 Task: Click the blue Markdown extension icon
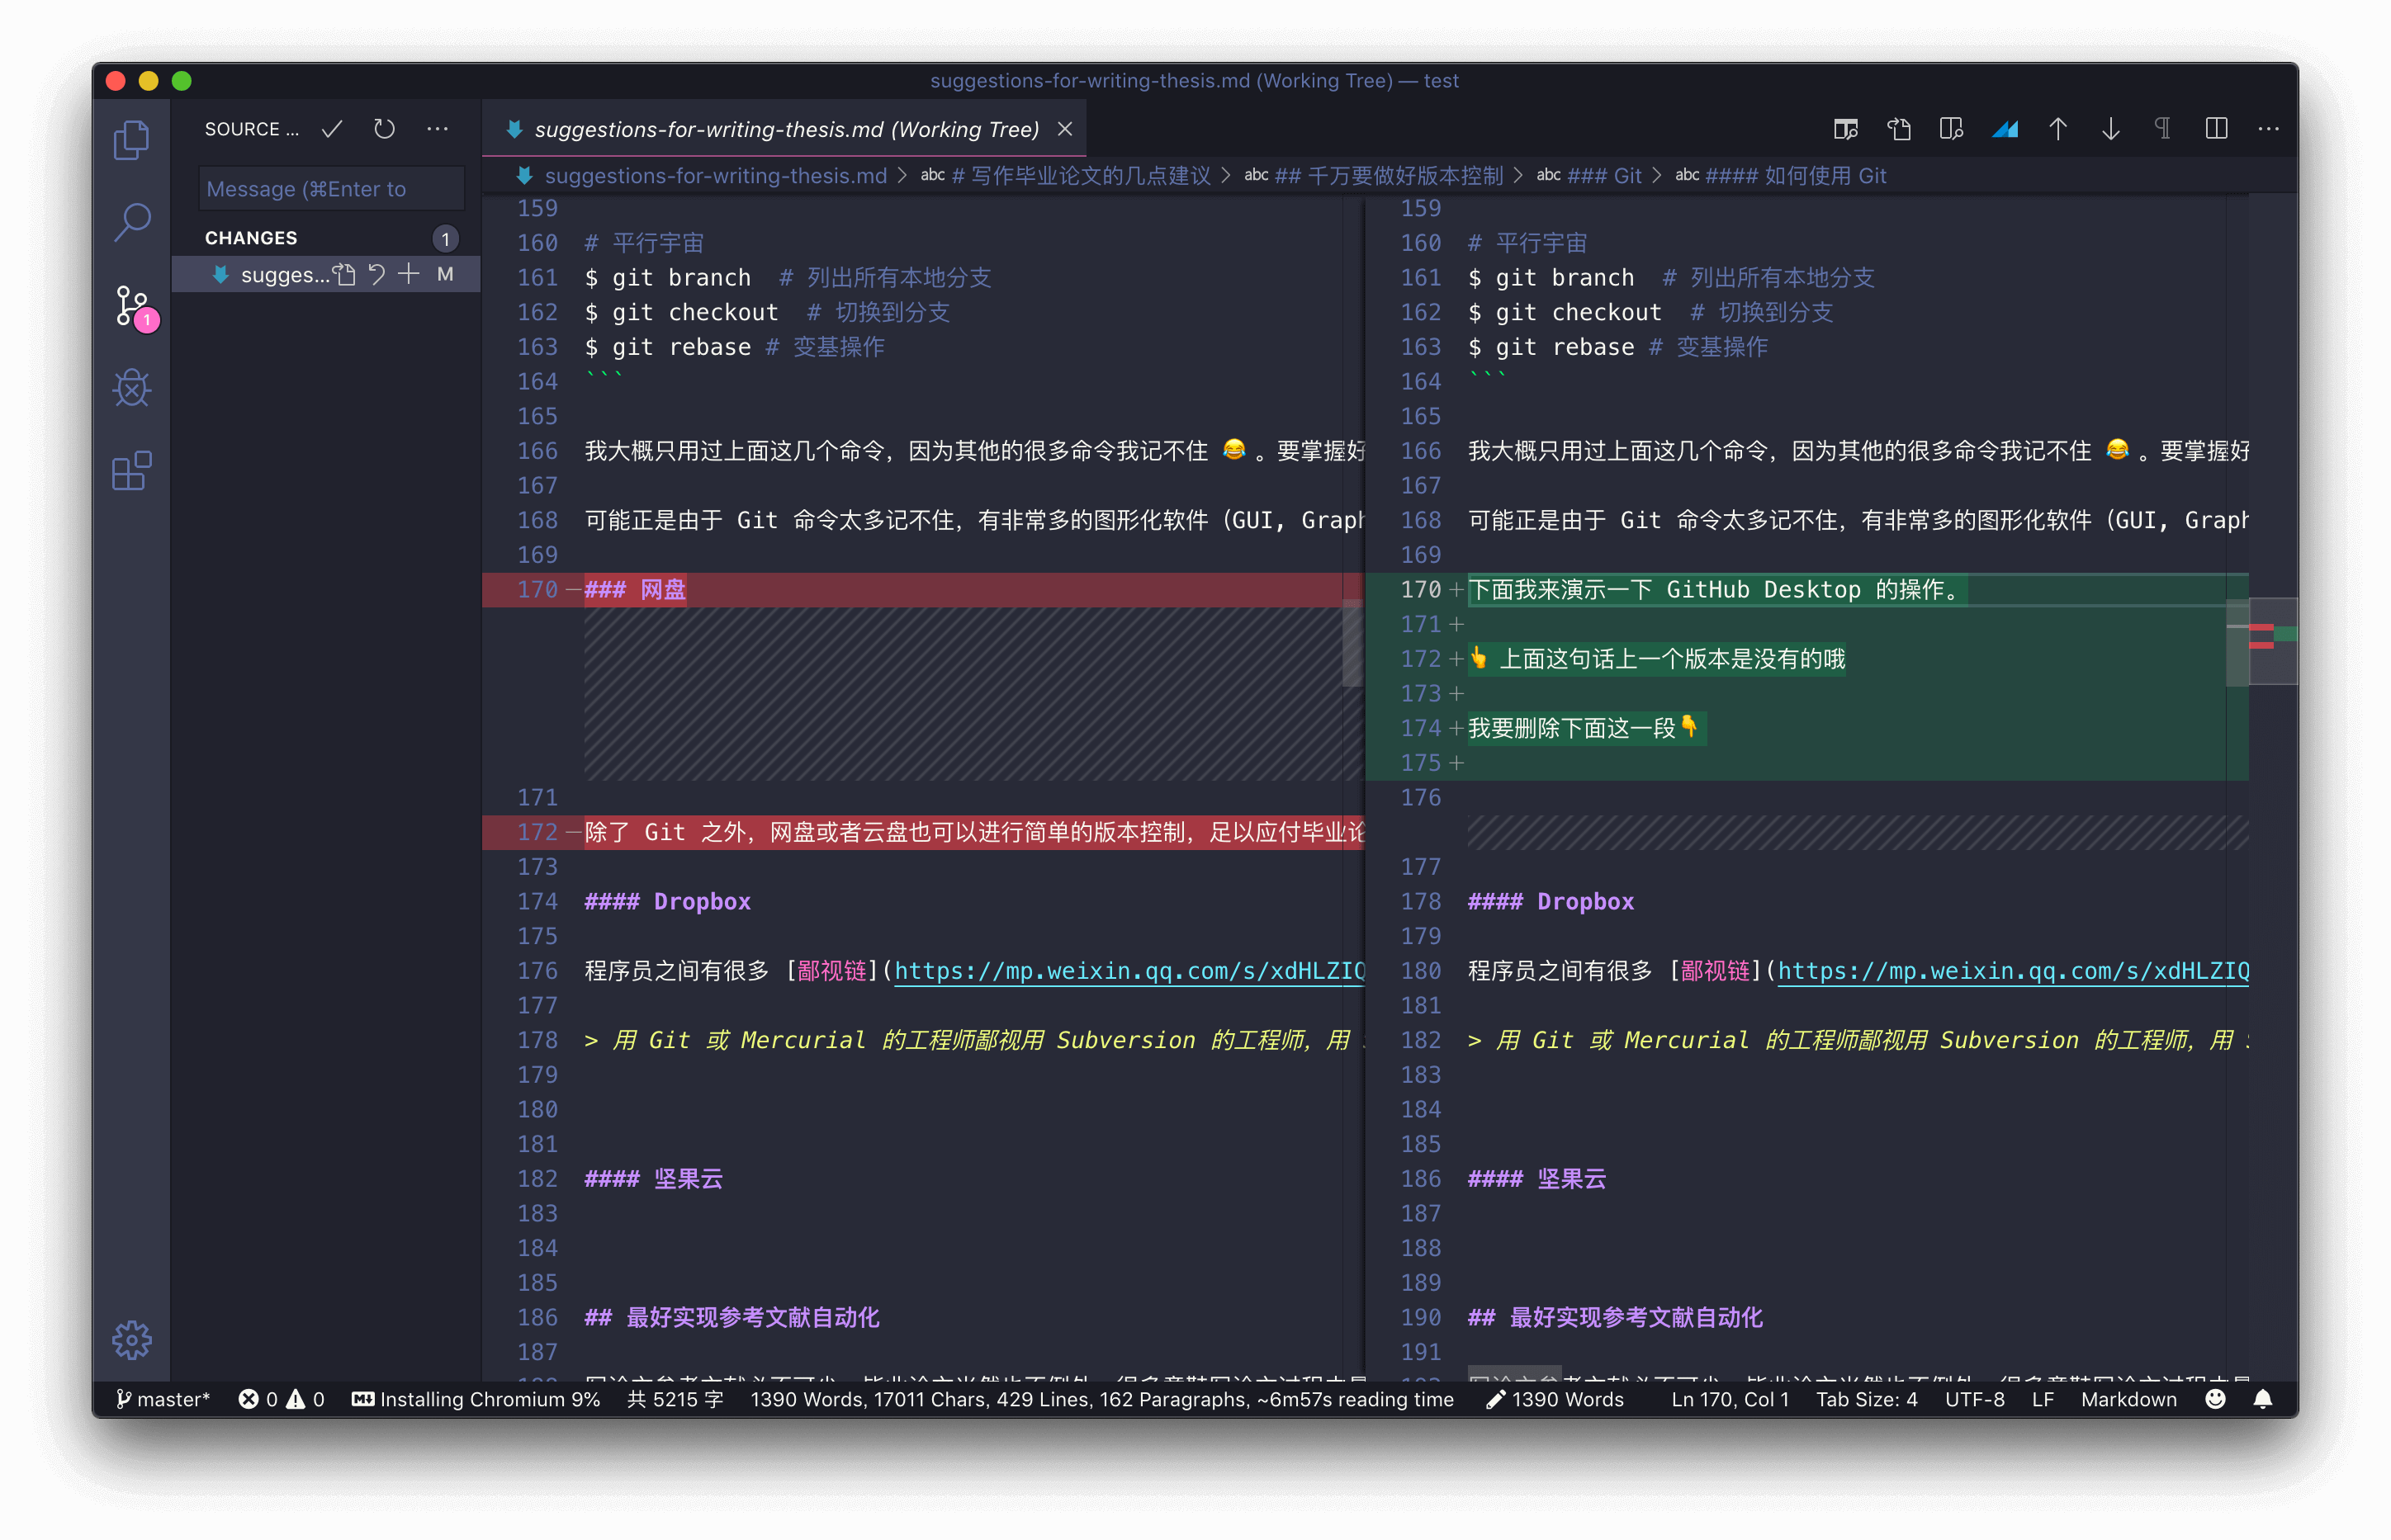2005,129
